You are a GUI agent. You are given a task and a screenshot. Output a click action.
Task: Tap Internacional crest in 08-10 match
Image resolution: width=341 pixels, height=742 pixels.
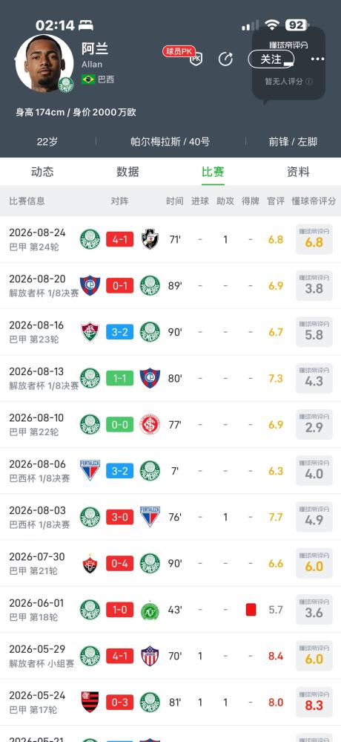pos(150,424)
